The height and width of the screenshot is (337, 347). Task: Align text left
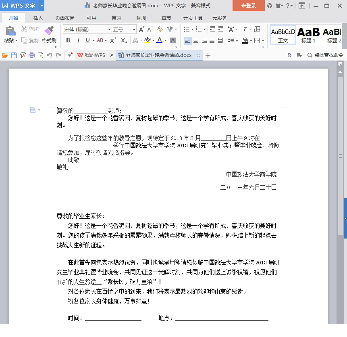coord(187,40)
